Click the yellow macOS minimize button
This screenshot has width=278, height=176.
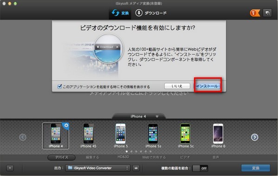[x=10, y=4]
